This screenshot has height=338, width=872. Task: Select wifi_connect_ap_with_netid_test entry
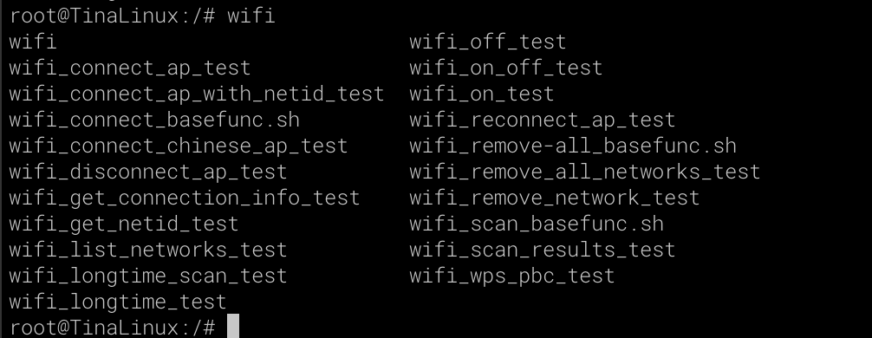[x=197, y=94]
